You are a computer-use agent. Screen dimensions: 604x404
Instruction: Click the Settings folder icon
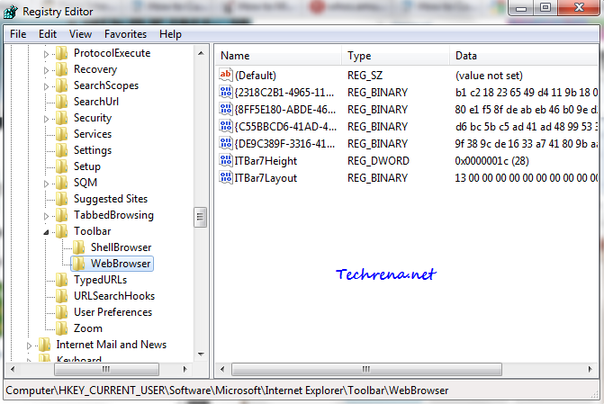click(x=61, y=150)
